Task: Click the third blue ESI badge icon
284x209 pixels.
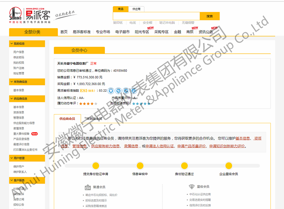Action: (126, 91)
